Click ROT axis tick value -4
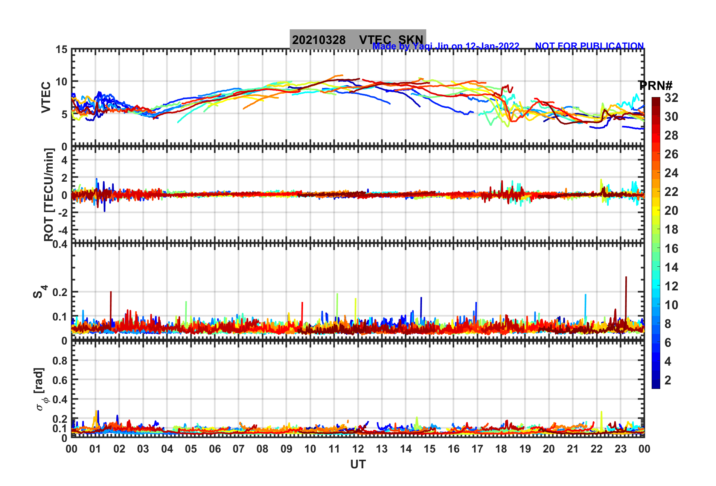Viewport: 716px width, 486px height. pos(63,230)
